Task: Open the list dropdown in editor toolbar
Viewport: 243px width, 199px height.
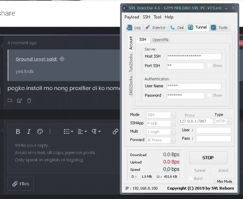Action: pos(68,131)
